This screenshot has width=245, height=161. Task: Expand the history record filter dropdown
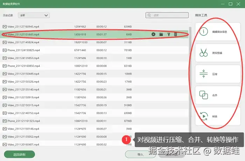[34, 15]
